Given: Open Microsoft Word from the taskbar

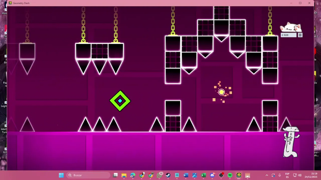Looking at the screenshot, I should click(x=186, y=175).
